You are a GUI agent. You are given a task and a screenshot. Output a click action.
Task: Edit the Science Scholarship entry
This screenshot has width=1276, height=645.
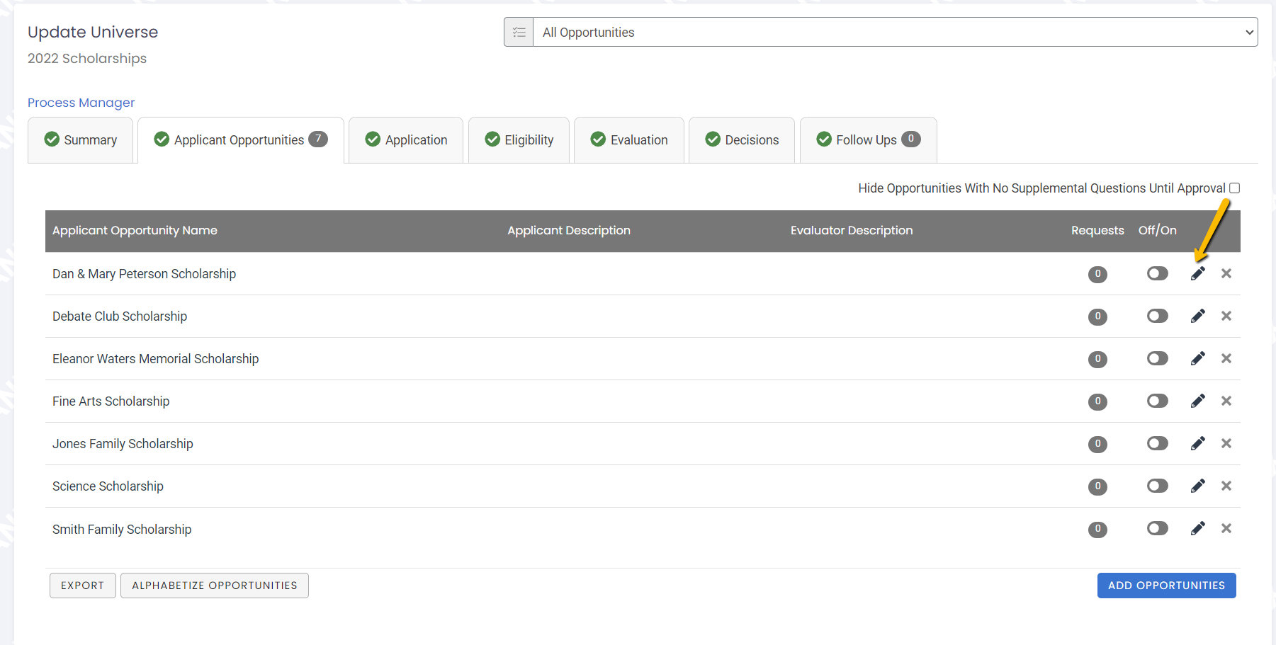(x=1197, y=486)
